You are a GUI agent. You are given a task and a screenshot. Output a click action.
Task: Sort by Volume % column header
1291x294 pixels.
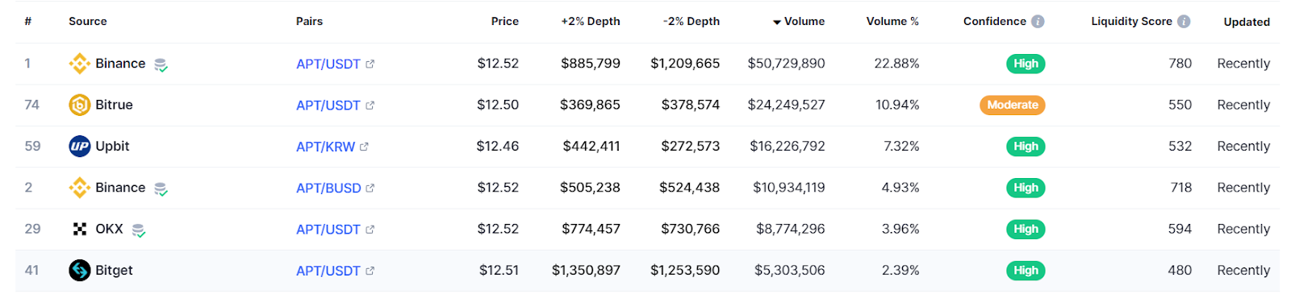click(892, 22)
